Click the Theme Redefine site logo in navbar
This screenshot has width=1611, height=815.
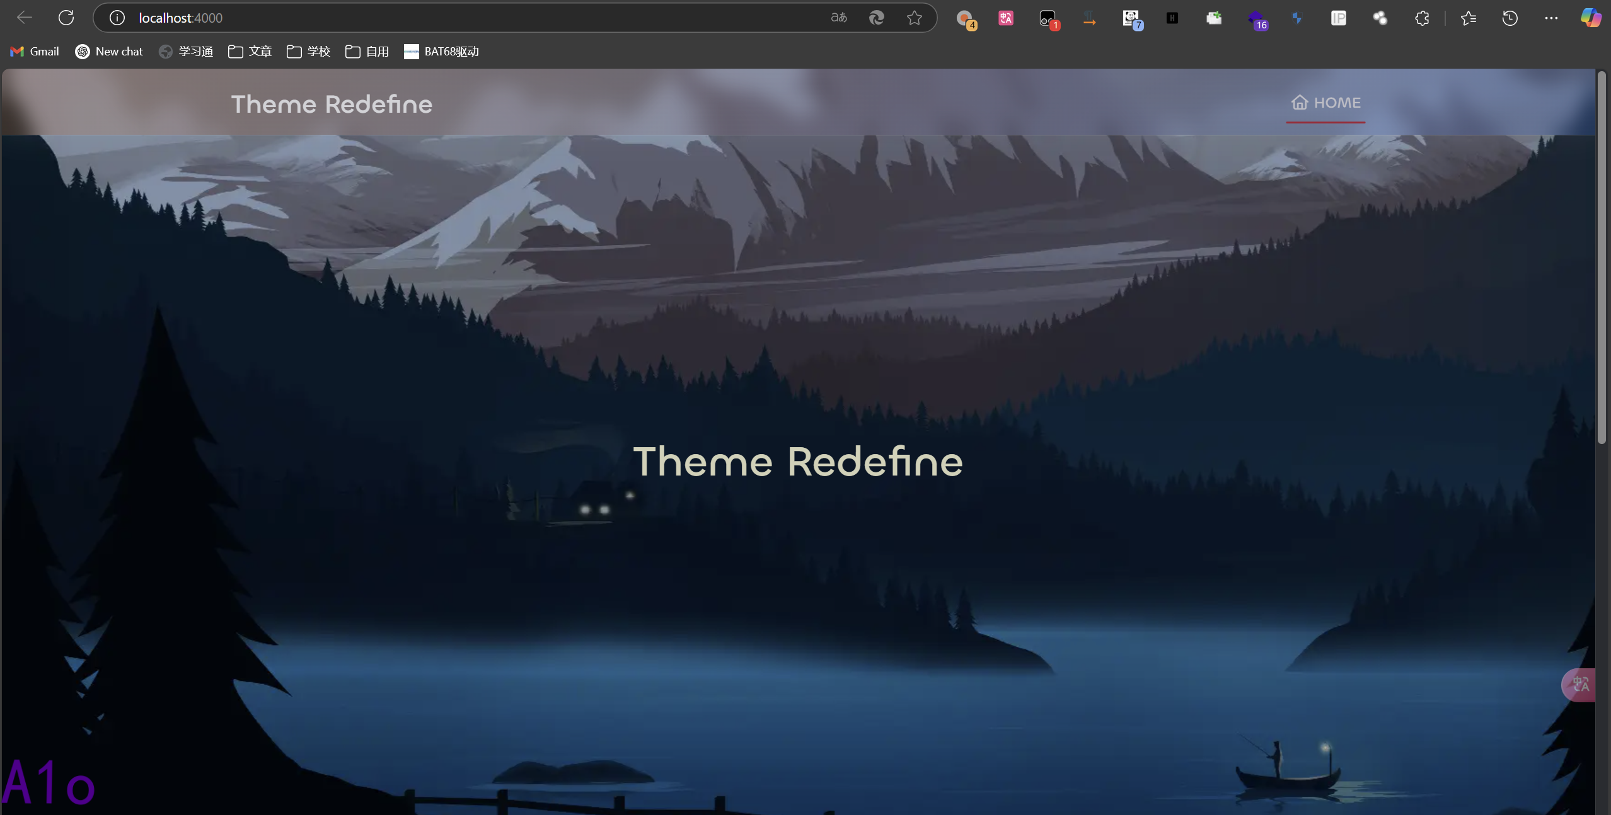[332, 105]
